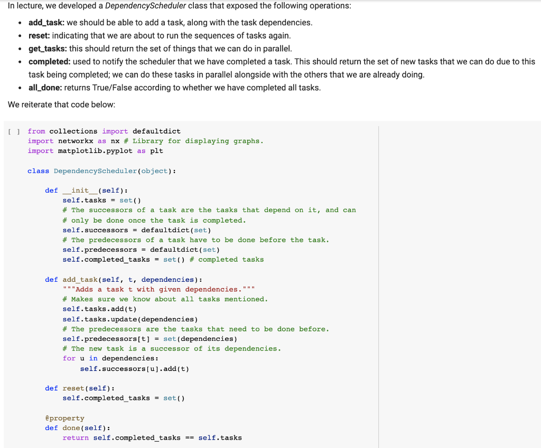
Task: Click the @property decorator line
Action: click(66, 418)
